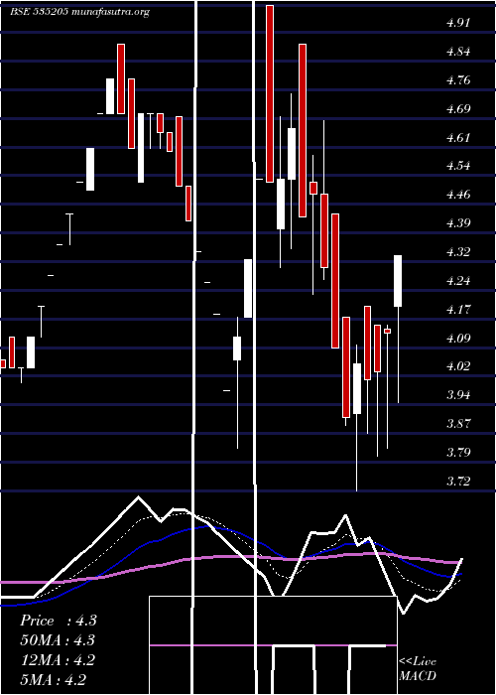Click the pink 50MA line in lower panel
This screenshot has width=496, height=695.
tap(230, 557)
